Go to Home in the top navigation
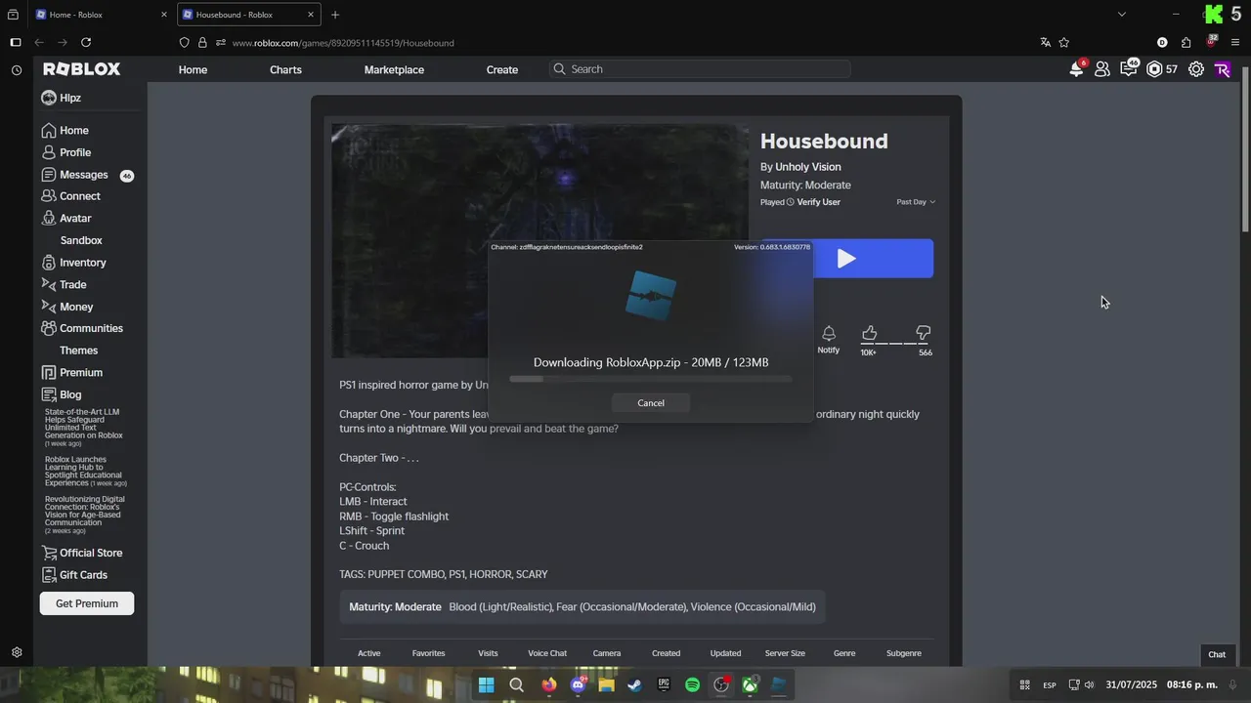 tap(193, 69)
